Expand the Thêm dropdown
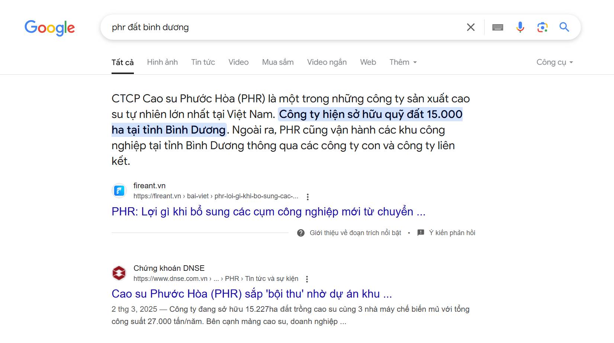 (x=403, y=62)
